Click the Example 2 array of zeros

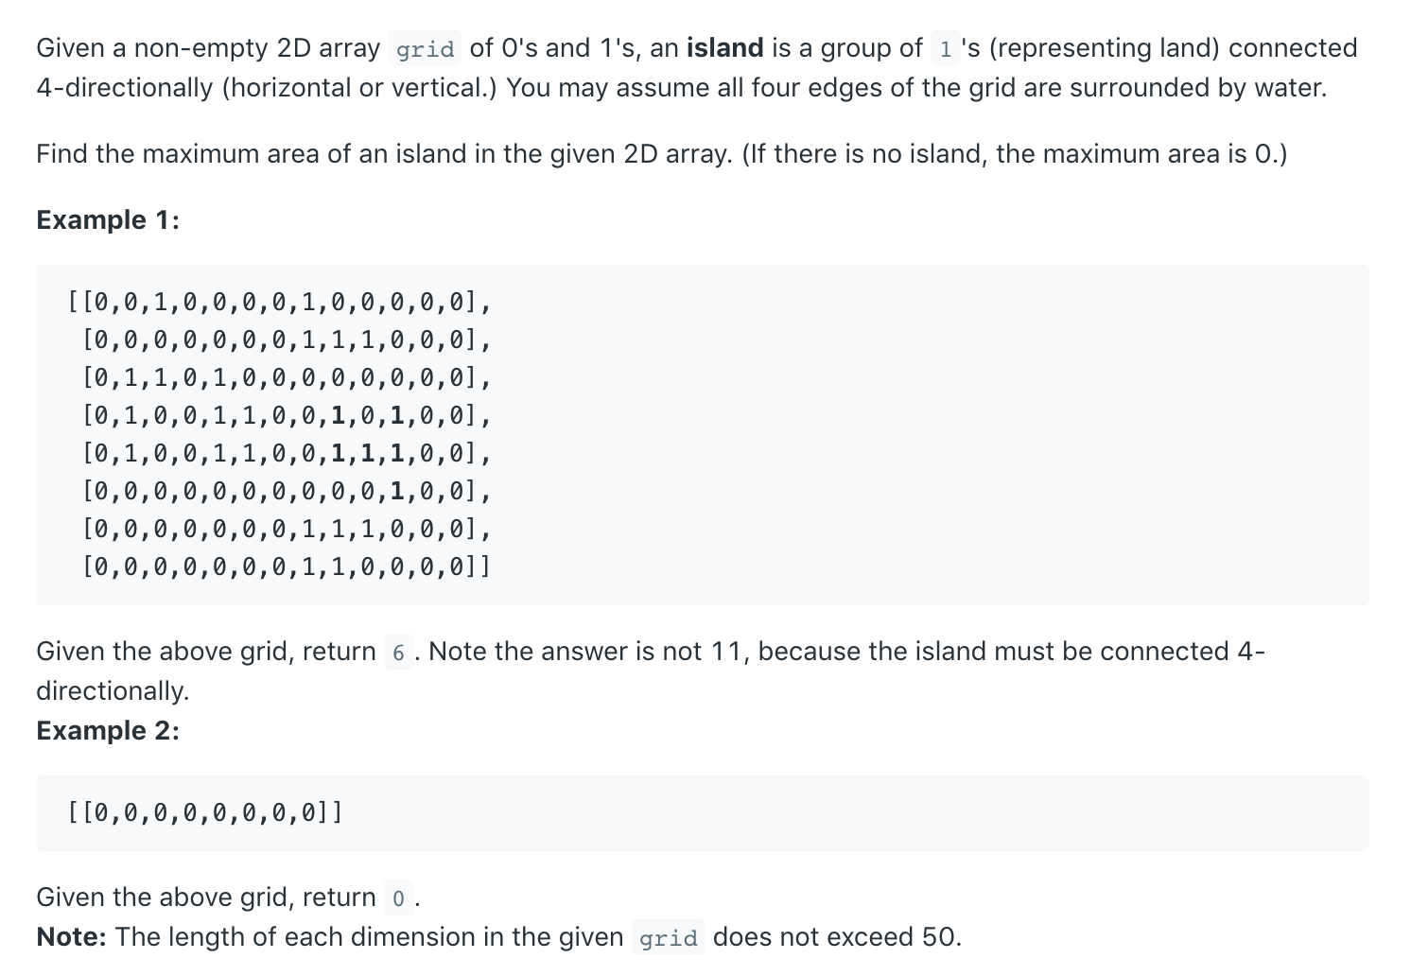coord(205,813)
